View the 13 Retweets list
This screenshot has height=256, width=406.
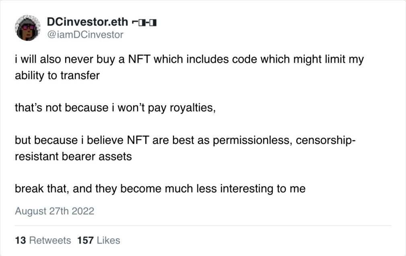tap(43, 240)
